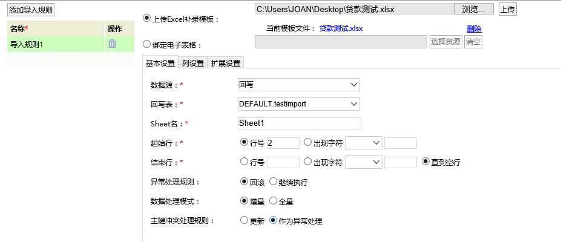Open the 回写表 dropdown DEFAULT.testimport
This screenshot has height=242, width=561.
click(x=298, y=104)
